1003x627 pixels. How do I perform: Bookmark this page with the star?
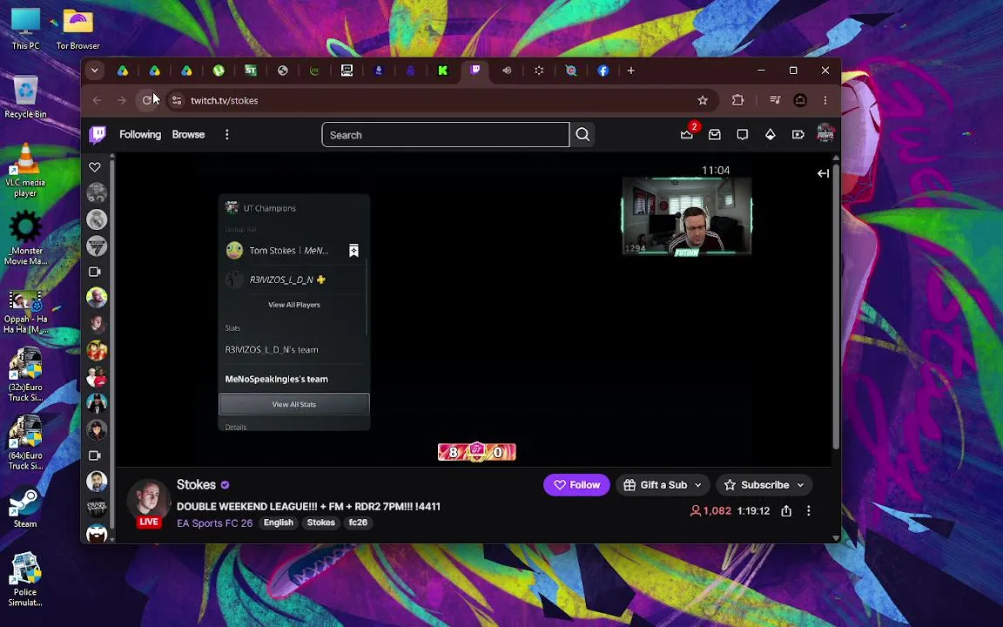[703, 100]
